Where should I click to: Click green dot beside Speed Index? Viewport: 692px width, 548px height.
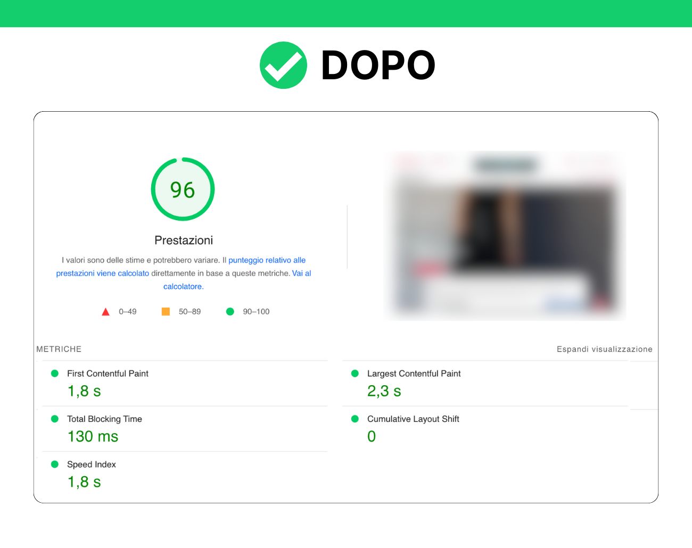coord(54,464)
